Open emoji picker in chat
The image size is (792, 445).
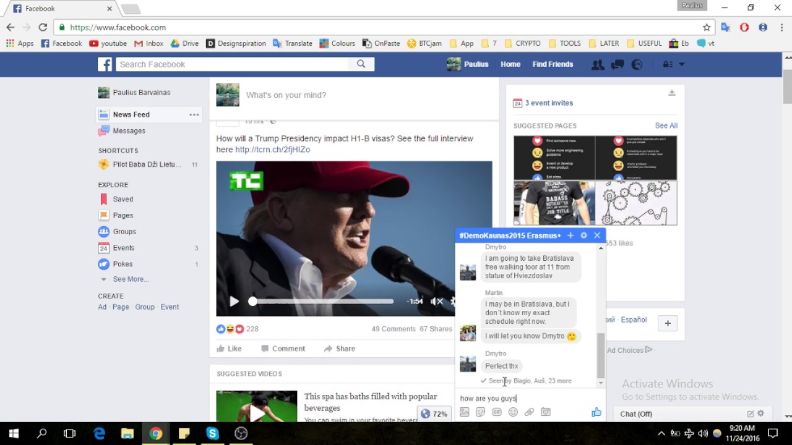coord(513,412)
